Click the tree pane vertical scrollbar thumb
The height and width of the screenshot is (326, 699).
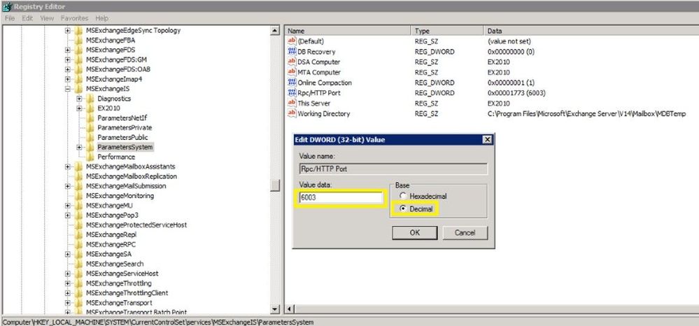(x=276, y=185)
